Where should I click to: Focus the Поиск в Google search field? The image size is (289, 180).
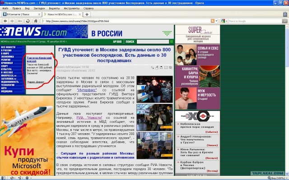point(255,21)
